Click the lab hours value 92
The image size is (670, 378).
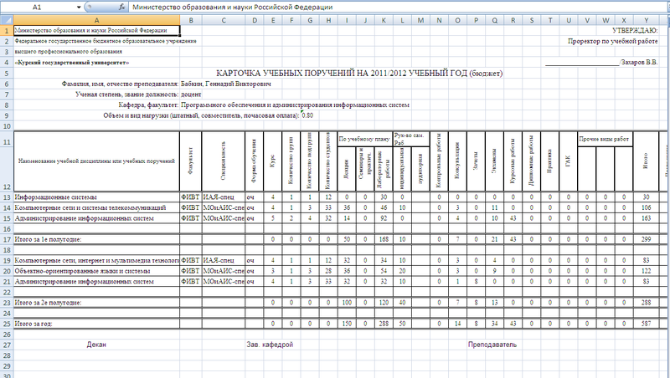pos(384,218)
